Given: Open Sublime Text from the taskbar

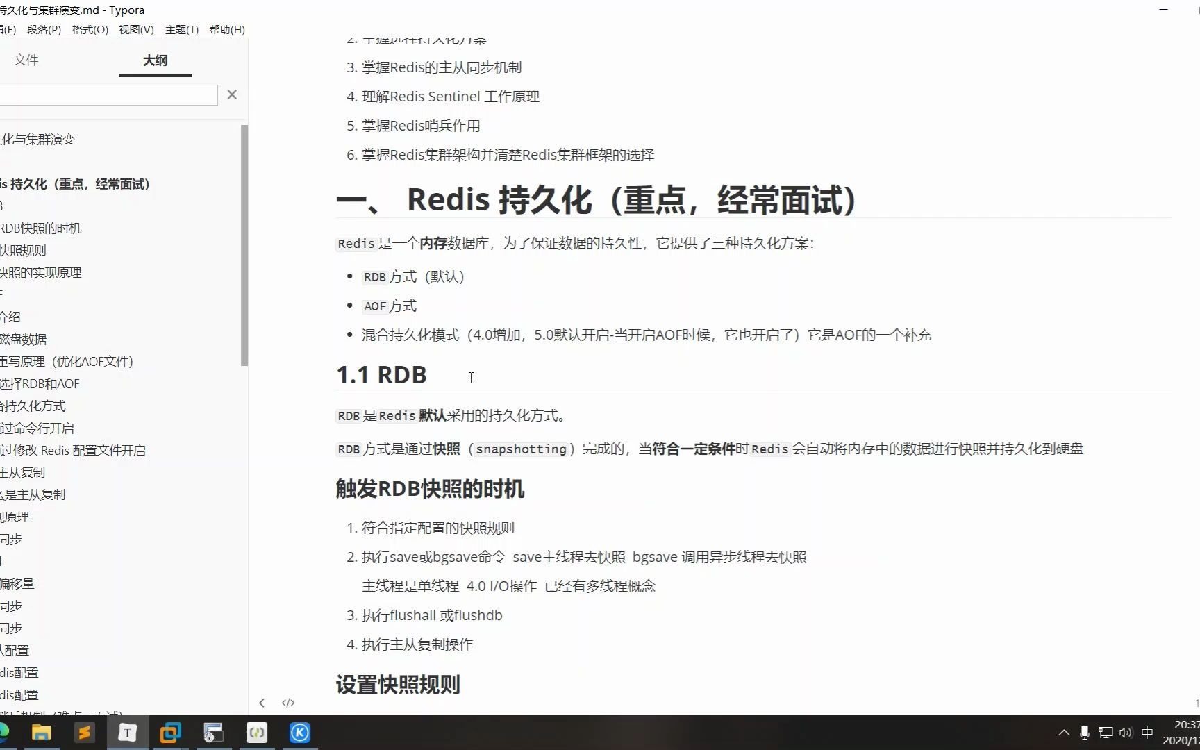Looking at the screenshot, I should (x=85, y=733).
